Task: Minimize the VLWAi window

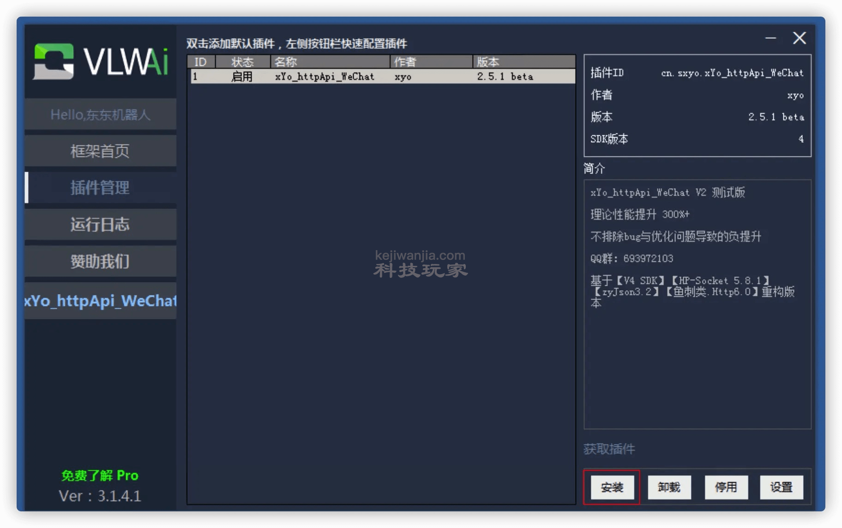Action: coord(770,38)
